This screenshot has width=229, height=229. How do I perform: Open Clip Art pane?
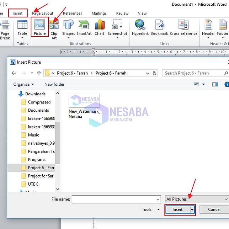point(54,30)
